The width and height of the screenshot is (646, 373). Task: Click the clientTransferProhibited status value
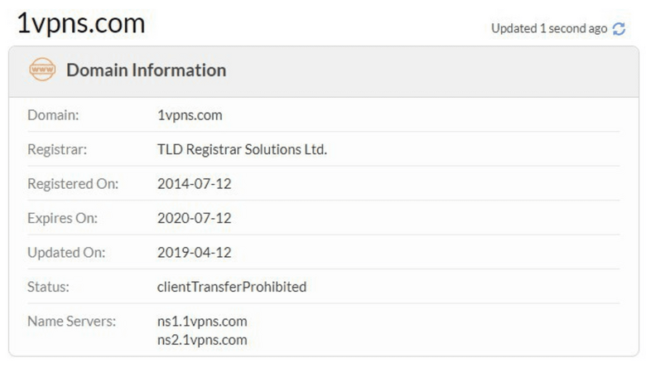tap(232, 287)
